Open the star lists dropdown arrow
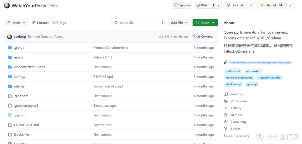 click(x=291, y=5)
